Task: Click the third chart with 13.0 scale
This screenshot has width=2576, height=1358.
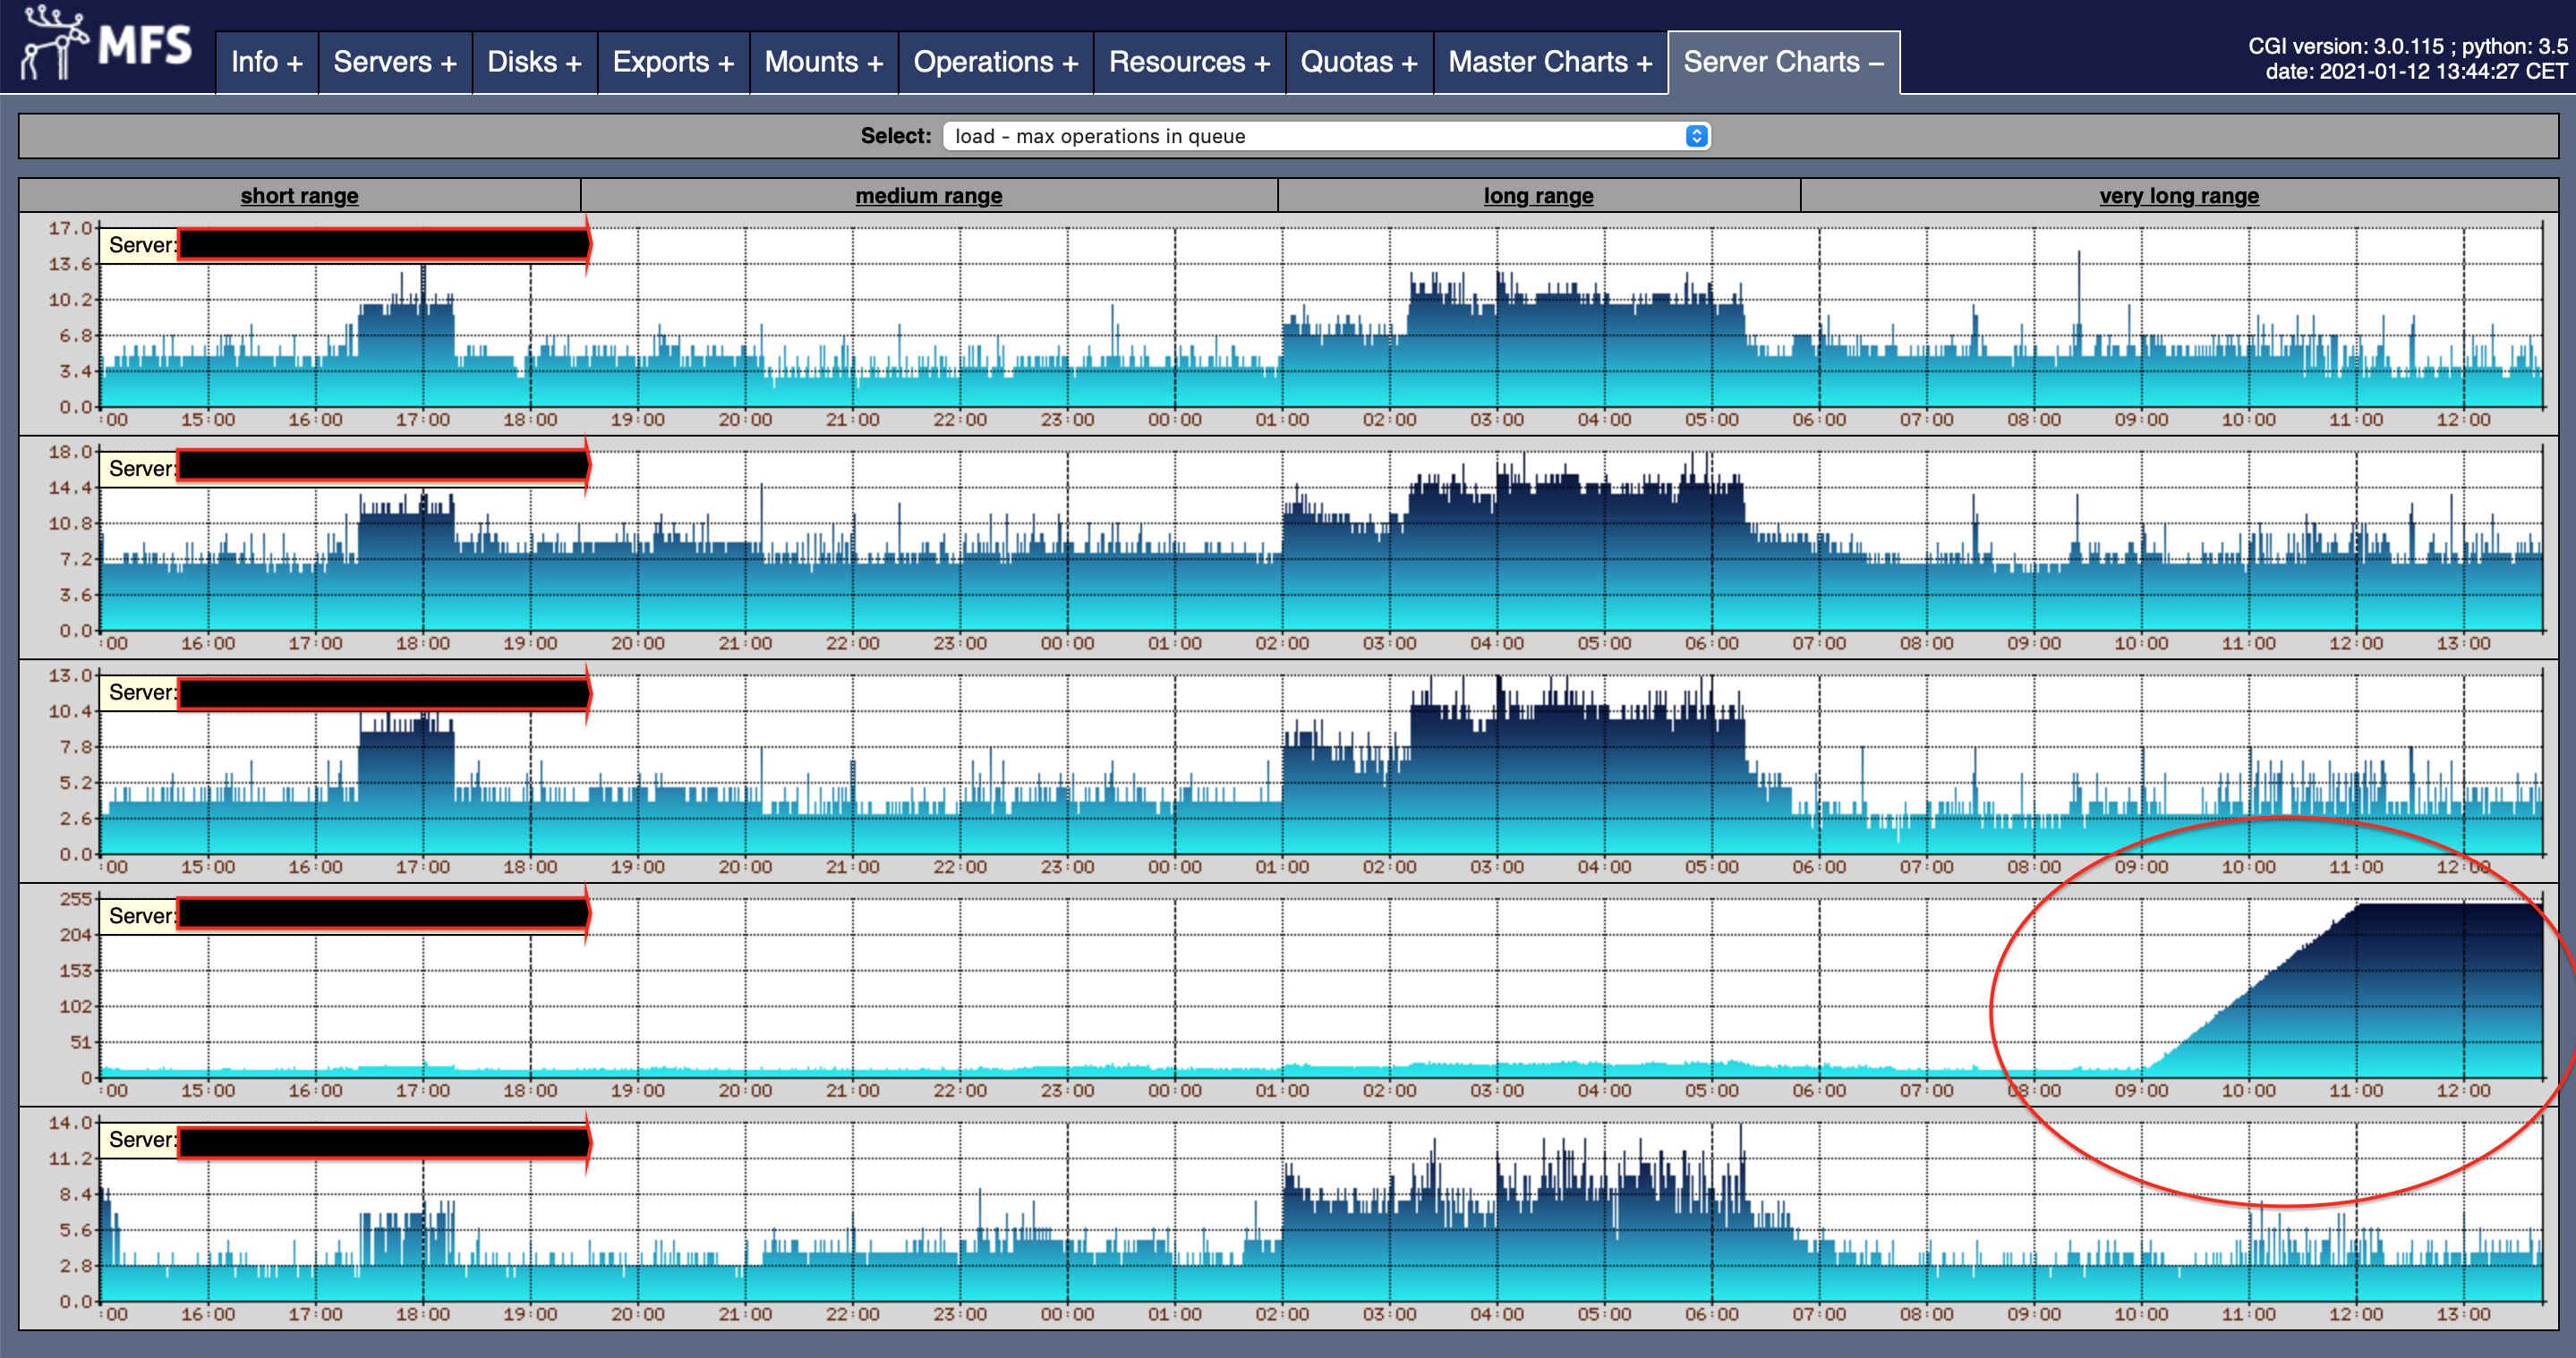Action: pos(1288,770)
